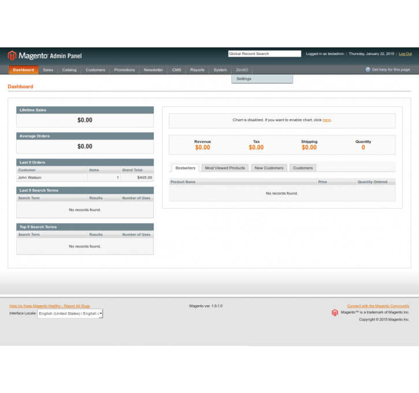Click the Price column header
The height and width of the screenshot is (393, 419).
point(336,181)
